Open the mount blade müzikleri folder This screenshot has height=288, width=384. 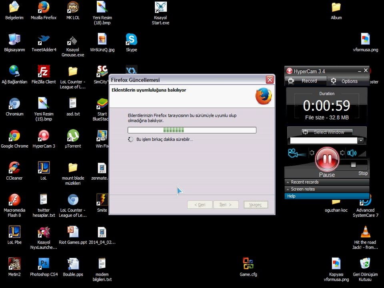click(73, 168)
